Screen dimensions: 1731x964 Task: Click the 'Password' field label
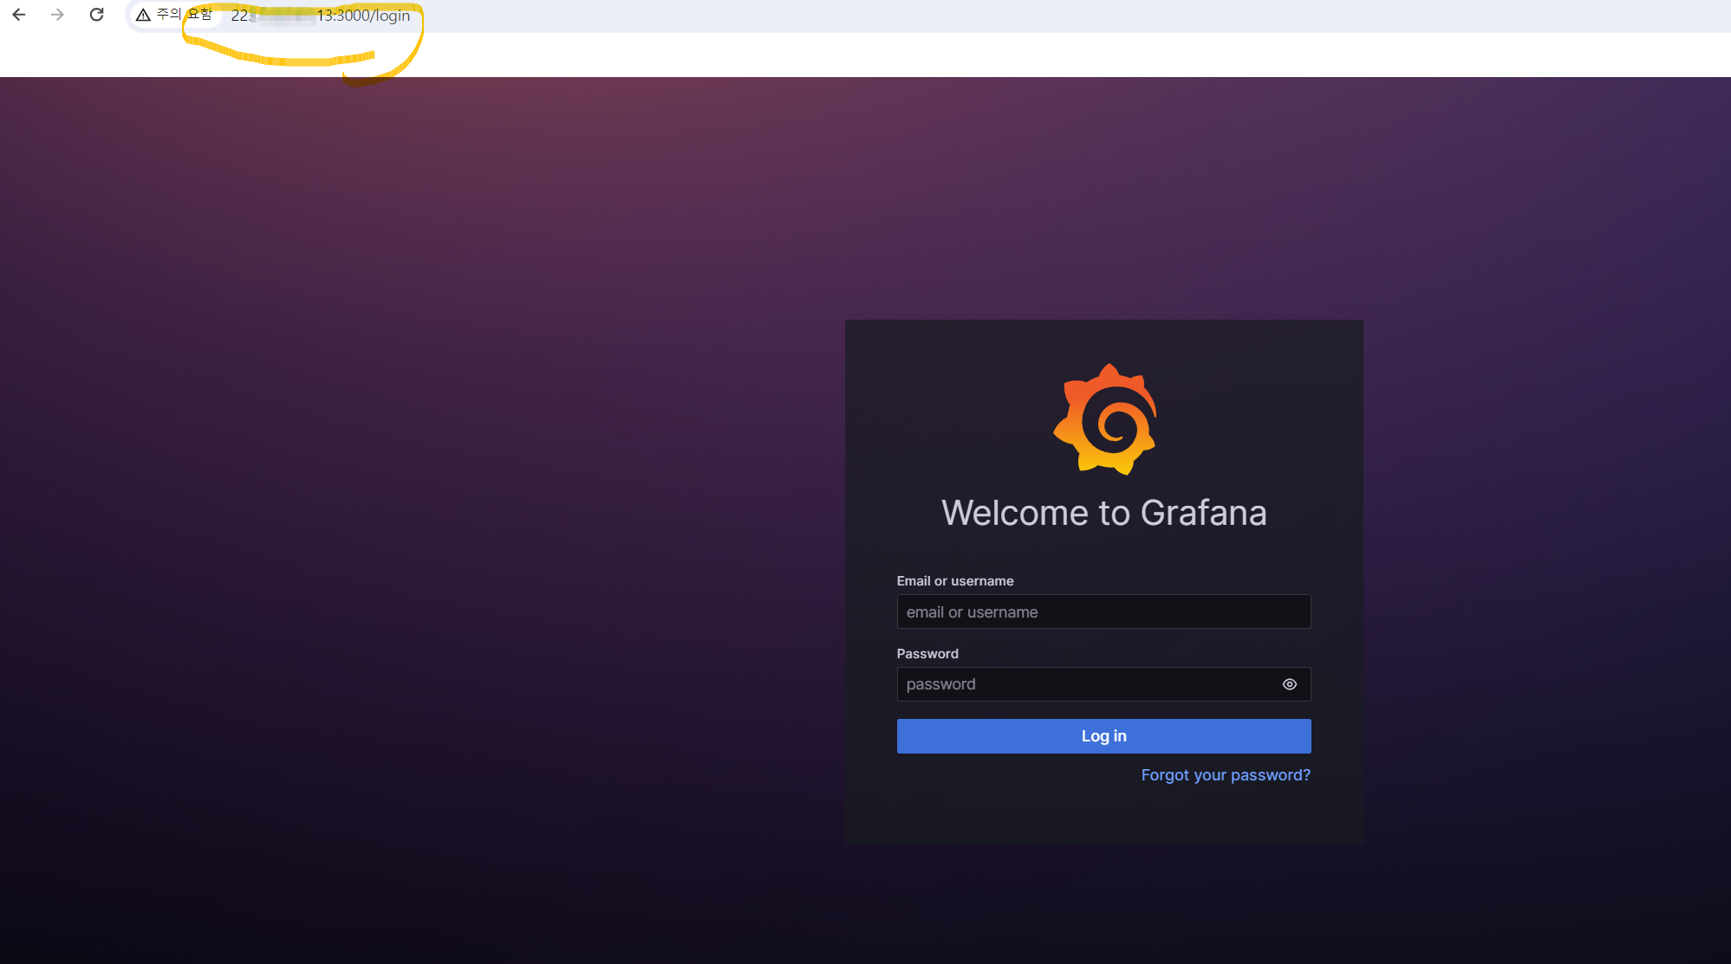pos(927,654)
